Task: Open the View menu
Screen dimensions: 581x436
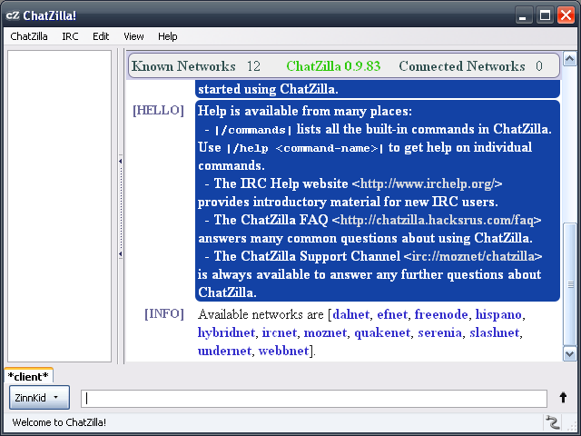Action: tap(133, 36)
